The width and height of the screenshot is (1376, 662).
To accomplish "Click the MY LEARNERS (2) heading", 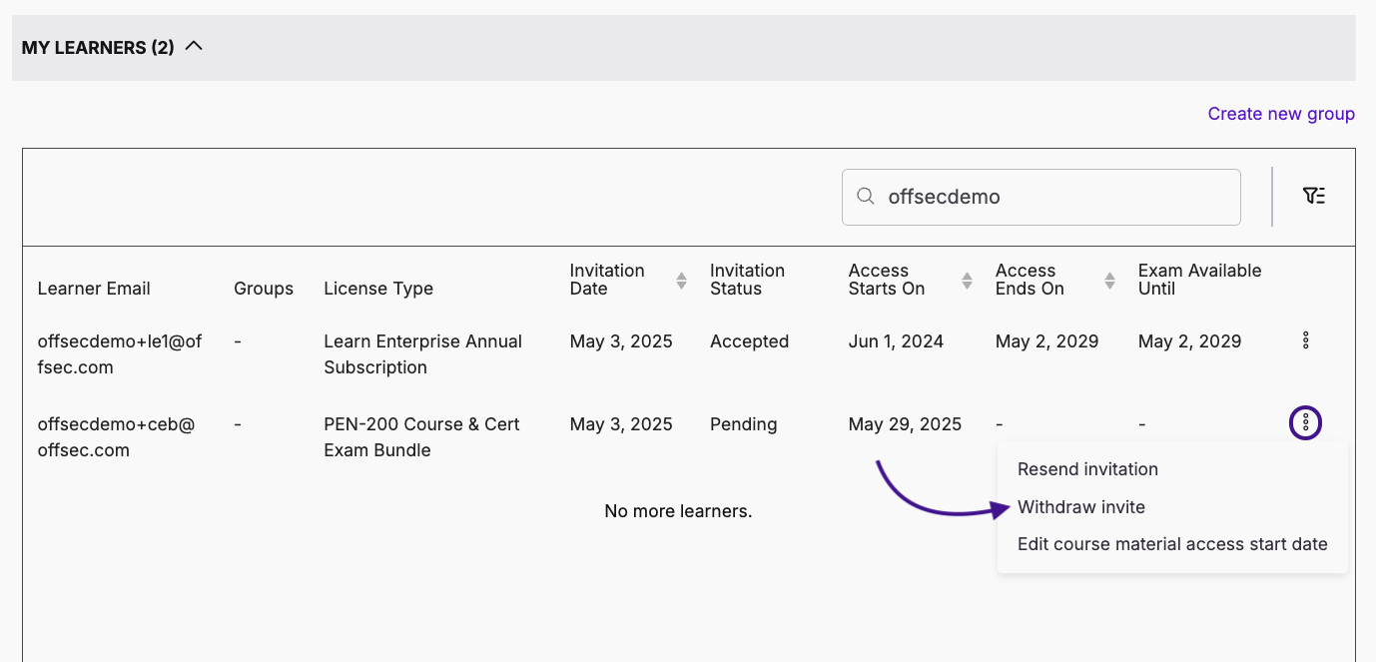I will pyautogui.click(x=98, y=47).
